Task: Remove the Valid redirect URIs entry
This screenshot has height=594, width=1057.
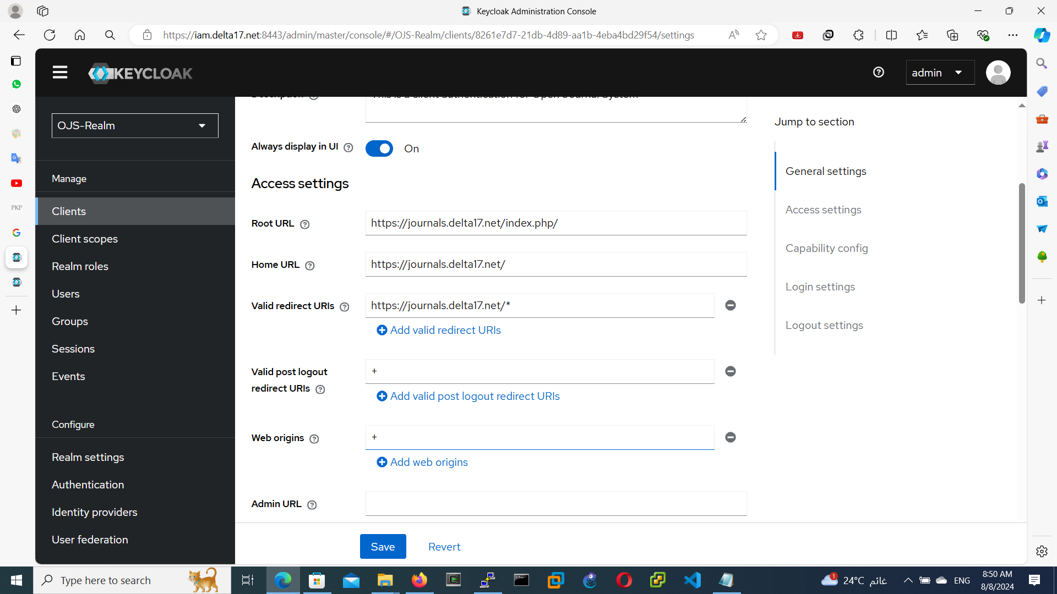Action: 731,305
